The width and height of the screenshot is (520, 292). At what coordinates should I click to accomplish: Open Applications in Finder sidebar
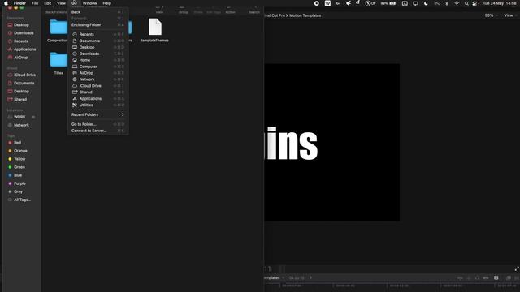point(24,49)
